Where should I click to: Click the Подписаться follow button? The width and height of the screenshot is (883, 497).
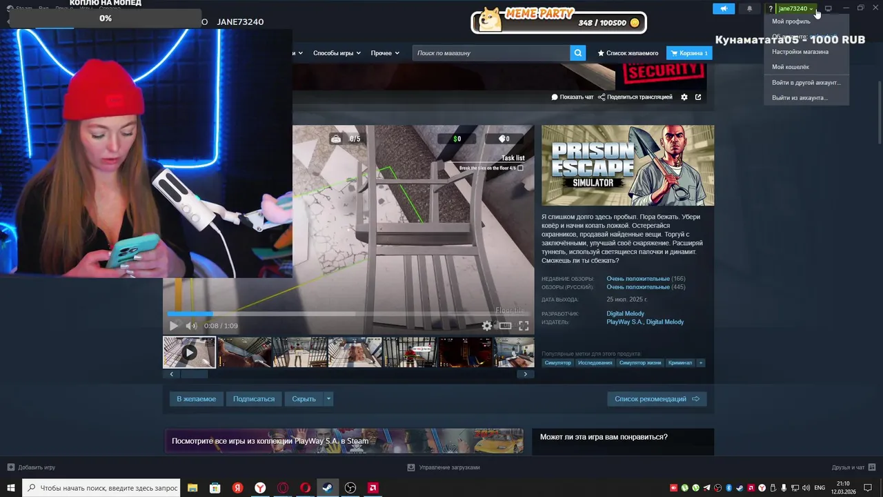pos(254,399)
